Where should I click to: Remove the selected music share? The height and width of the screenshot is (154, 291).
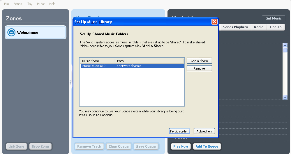coord(199,68)
